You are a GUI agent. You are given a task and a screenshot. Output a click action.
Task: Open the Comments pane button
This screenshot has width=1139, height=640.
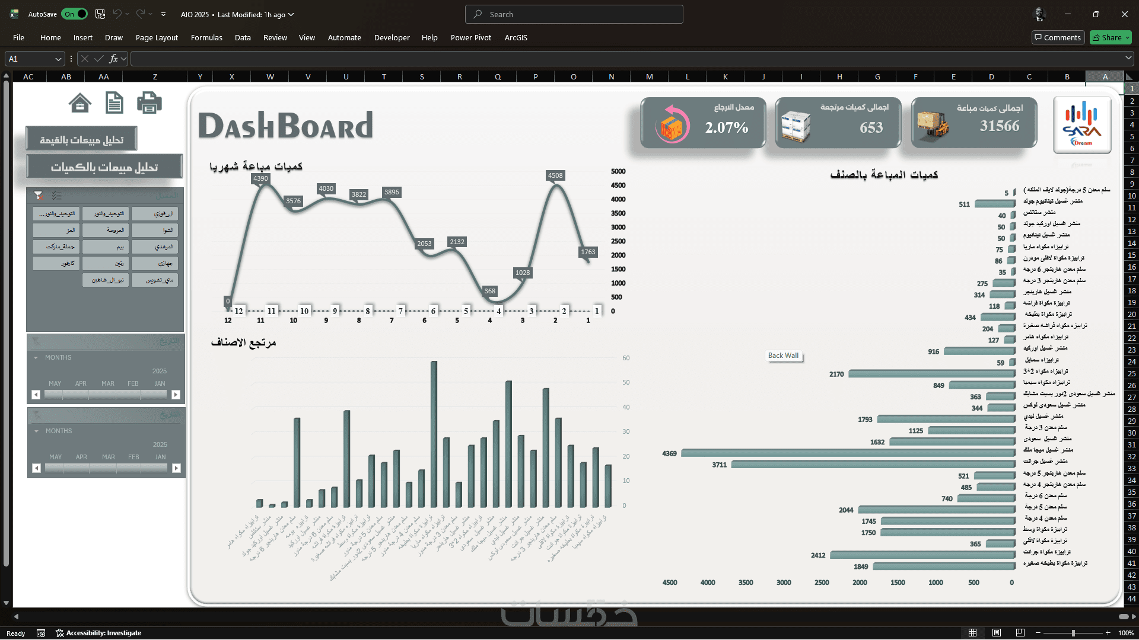1058,38
